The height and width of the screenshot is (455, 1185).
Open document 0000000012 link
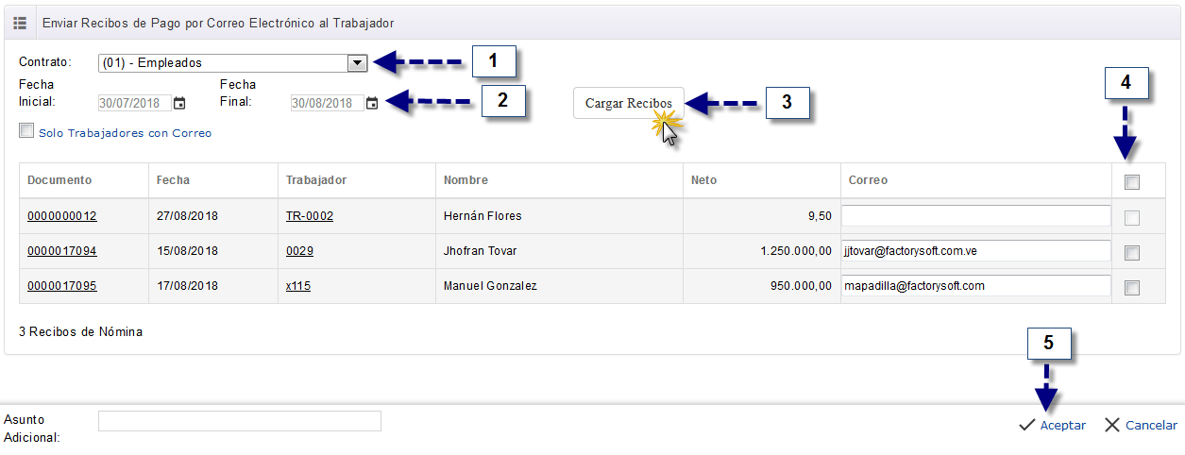click(62, 216)
